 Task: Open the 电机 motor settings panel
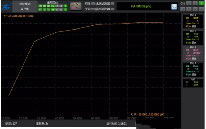193,83
